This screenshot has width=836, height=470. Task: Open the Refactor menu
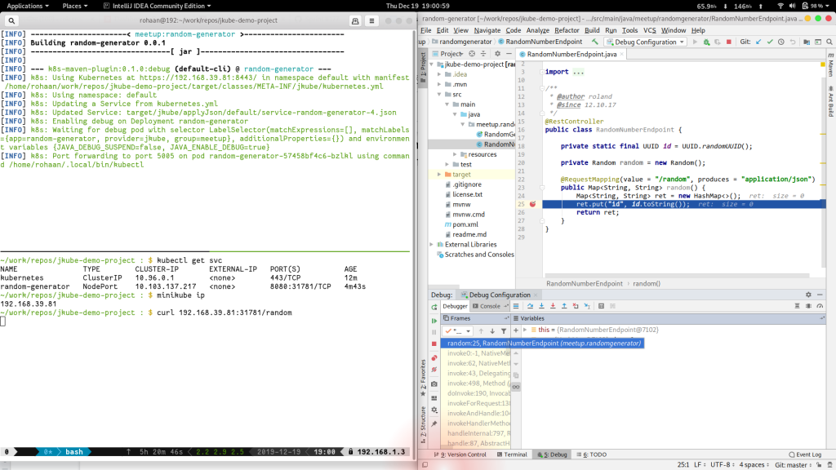567,30
